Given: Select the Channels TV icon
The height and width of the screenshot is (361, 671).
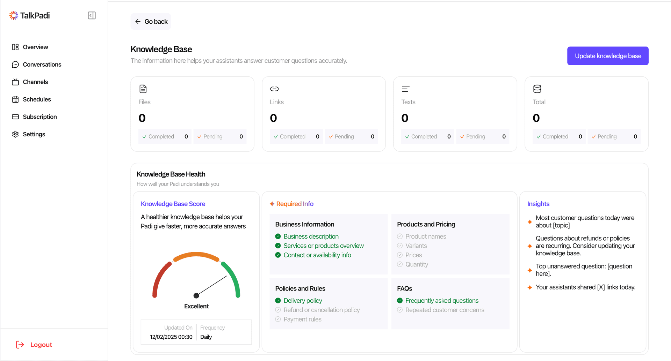Looking at the screenshot, I should pos(15,82).
